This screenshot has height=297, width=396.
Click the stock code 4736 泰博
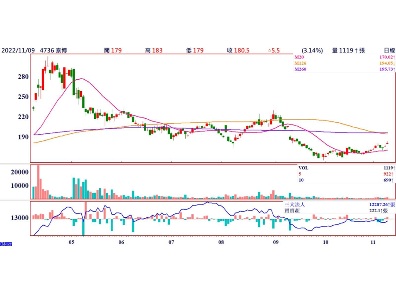tap(54, 51)
